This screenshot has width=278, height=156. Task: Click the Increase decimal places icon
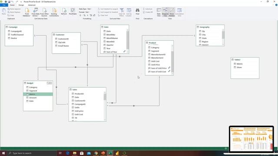point(91,16)
